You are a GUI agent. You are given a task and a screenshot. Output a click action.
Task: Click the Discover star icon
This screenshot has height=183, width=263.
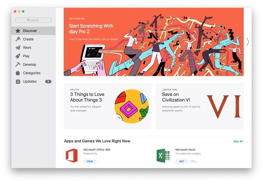point(18,31)
